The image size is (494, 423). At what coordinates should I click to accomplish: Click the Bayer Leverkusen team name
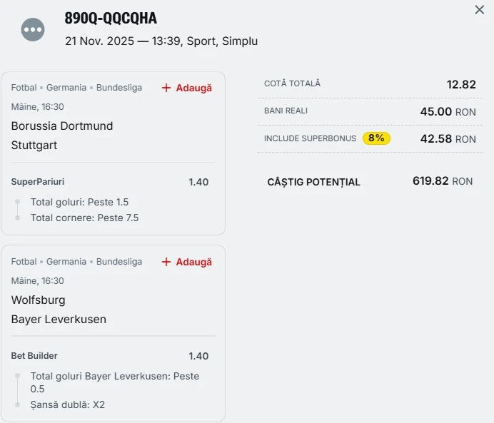coord(59,320)
